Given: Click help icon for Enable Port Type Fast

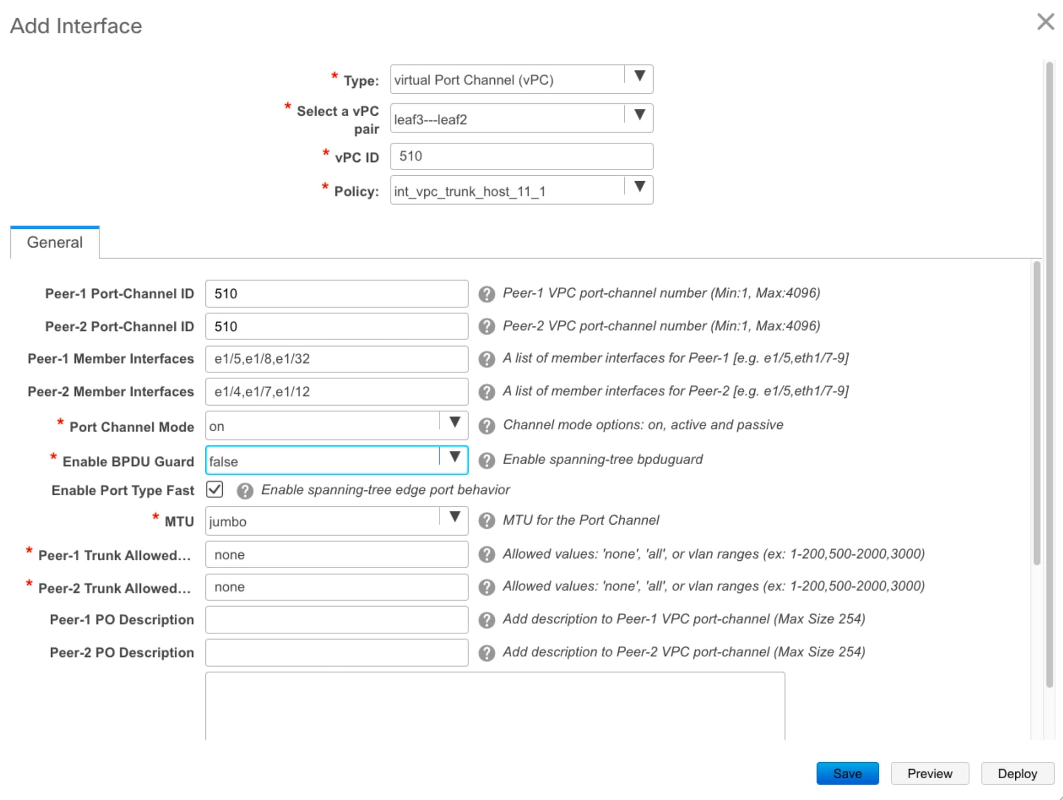Looking at the screenshot, I should (245, 491).
